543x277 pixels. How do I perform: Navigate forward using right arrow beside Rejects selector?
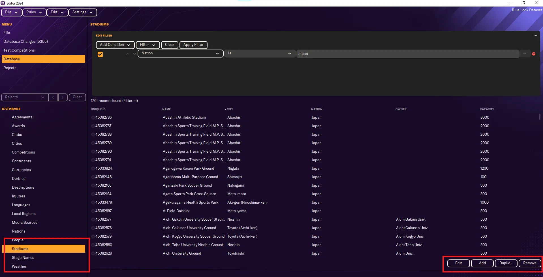point(63,97)
